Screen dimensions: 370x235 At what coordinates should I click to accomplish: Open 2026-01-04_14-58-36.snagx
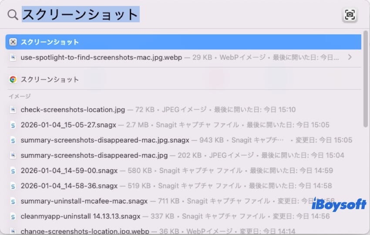tap(183, 186)
